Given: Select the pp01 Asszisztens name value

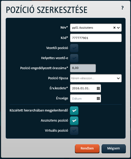Looking at the screenshot, I should click(83, 28).
